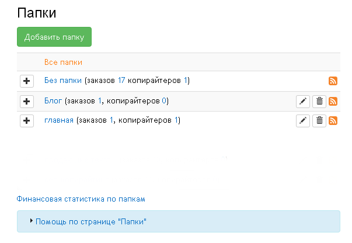
Task: Open RSS feed for главная folder
Action: coord(333,120)
